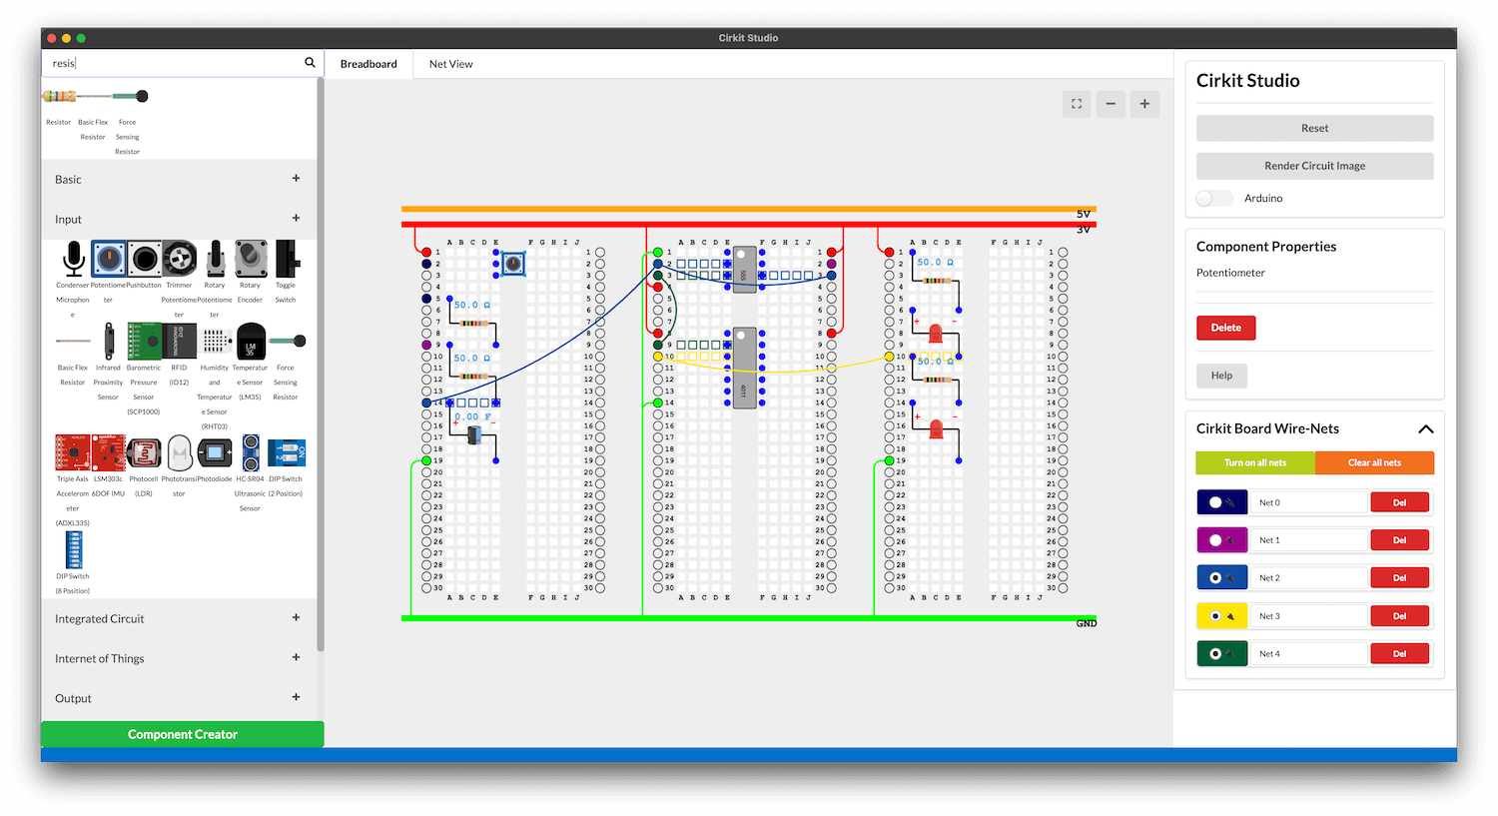Expand the Internet of Things category
Viewport: 1498px width, 816px height.
(296, 657)
